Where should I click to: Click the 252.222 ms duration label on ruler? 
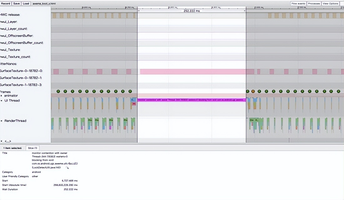coord(191,11)
